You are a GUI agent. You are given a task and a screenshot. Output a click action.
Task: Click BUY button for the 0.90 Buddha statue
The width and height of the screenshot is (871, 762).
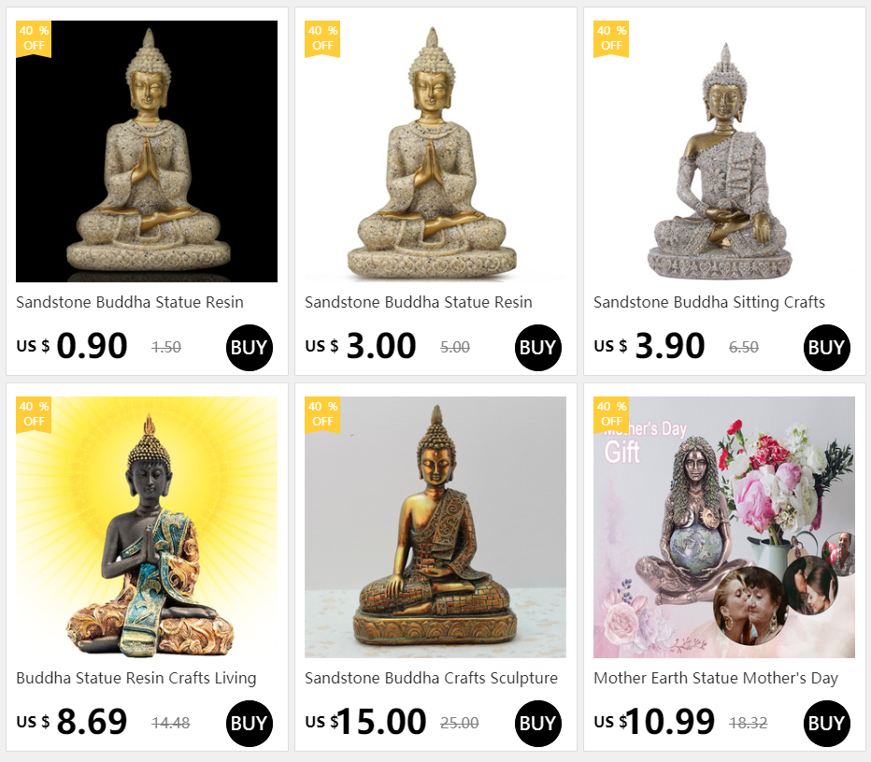tap(250, 348)
